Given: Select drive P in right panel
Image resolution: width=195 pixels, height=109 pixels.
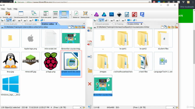Looking at the screenshot, I should (124, 20).
